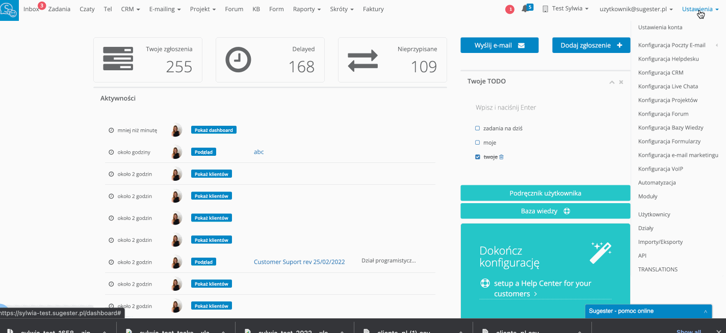The height and width of the screenshot is (333, 726).
Task: Open the Zadania menu item
Action: point(59,9)
